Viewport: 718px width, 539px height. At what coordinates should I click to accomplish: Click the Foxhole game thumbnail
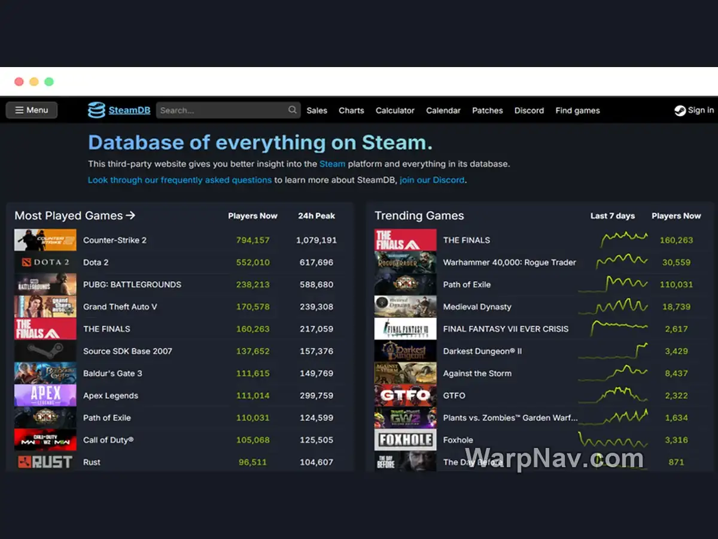click(x=406, y=440)
